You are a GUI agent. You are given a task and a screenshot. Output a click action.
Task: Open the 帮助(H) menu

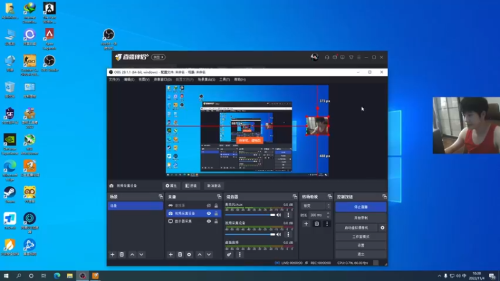240,79
